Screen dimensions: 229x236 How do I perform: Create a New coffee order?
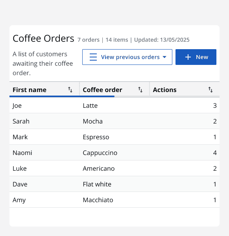(196, 57)
